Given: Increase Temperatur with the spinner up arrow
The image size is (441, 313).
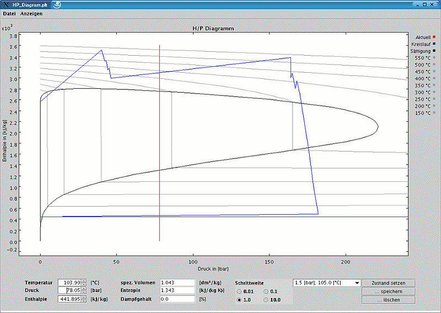Looking at the screenshot, I should (84, 281).
